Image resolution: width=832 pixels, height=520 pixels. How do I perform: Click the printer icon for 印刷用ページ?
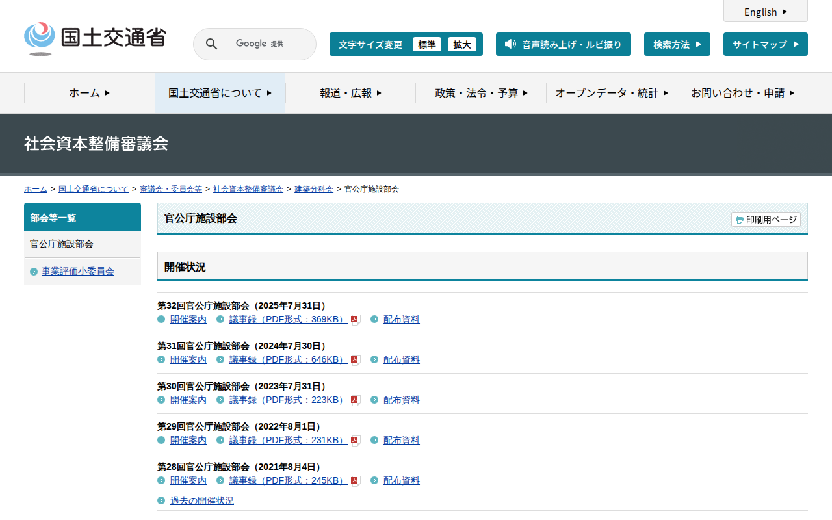pos(739,220)
